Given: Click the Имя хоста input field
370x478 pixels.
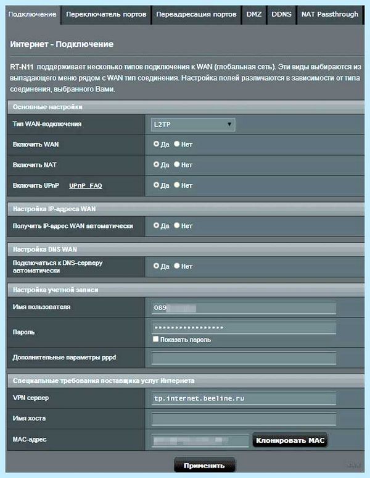Looking at the screenshot, I should 244,419.
